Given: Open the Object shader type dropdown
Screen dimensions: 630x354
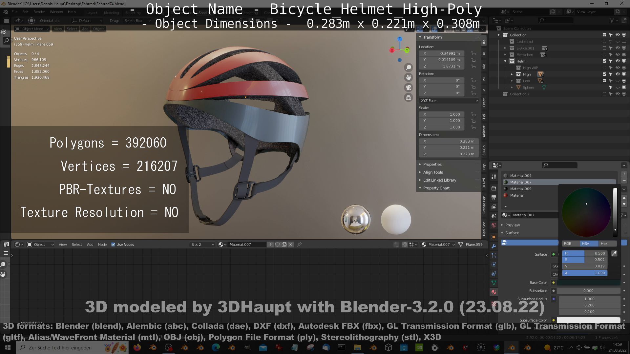Looking at the screenshot, I should 41,245.
